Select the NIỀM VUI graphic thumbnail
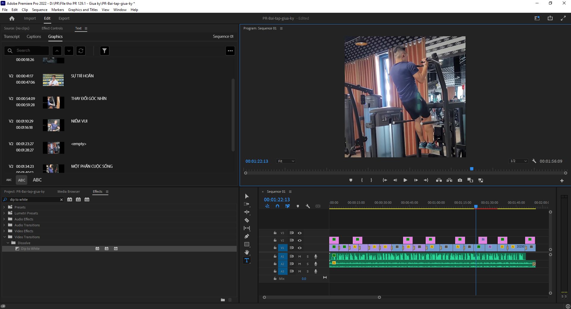 point(54,125)
